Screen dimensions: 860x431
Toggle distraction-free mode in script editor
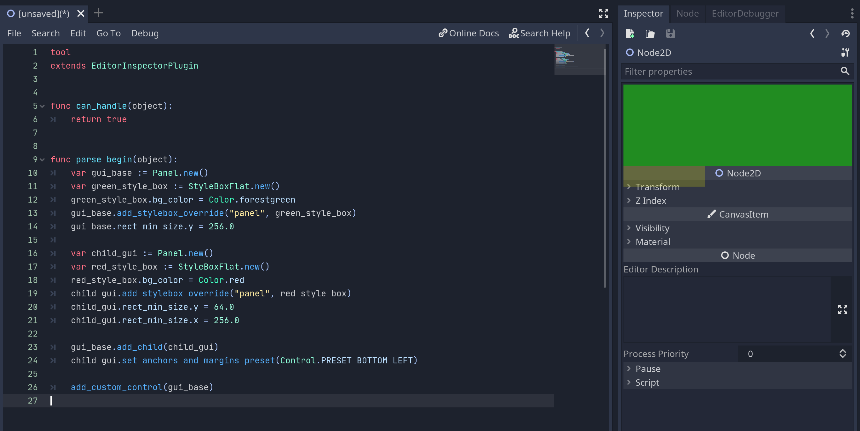604,14
